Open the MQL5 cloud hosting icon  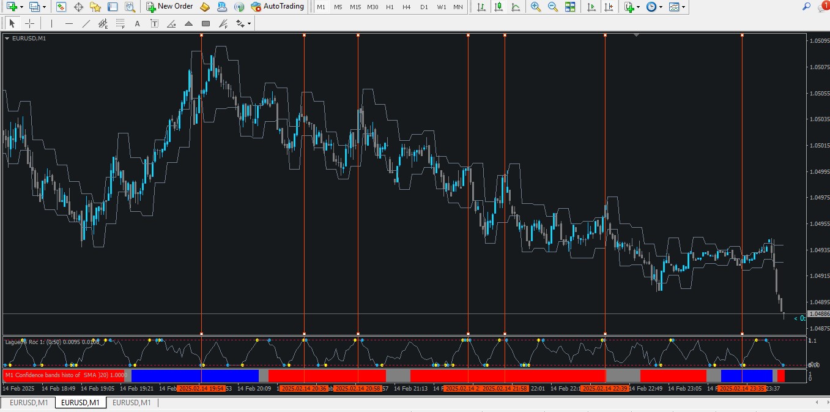coord(221,7)
